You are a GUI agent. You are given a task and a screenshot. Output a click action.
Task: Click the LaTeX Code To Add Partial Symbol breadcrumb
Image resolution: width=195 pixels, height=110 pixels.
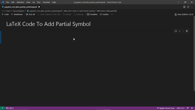click(80, 11)
